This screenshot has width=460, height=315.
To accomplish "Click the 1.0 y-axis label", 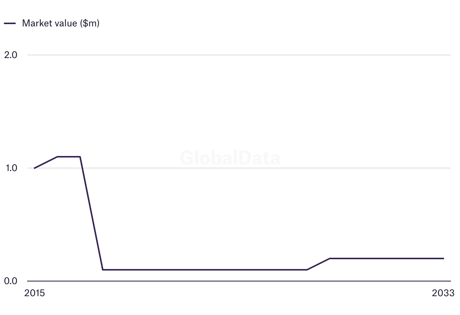I will 11,168.
